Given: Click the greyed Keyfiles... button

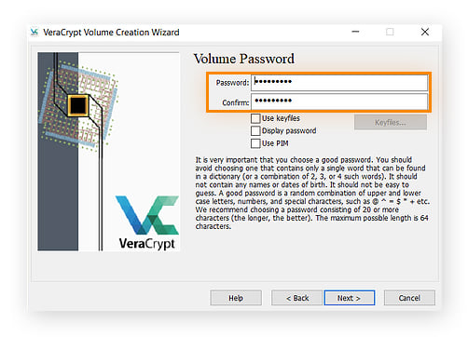Looking at the screenshot, I should [391, 122].
